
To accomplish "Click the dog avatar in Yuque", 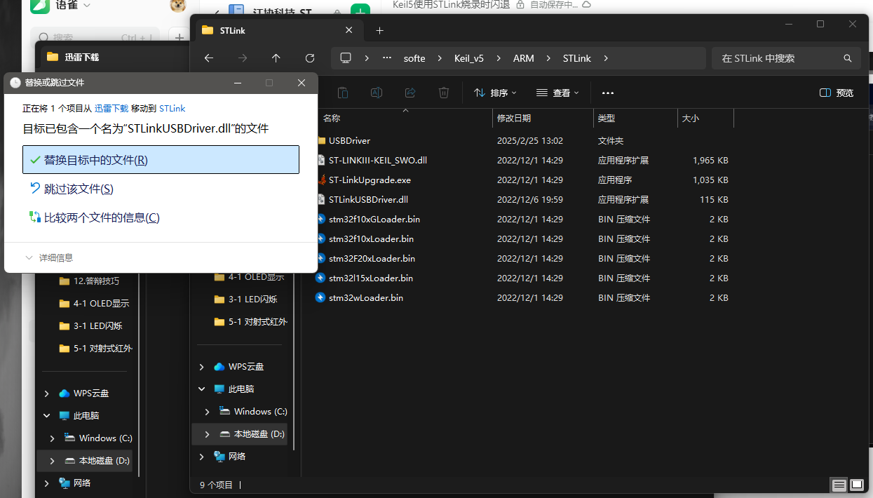I will 177,6.
